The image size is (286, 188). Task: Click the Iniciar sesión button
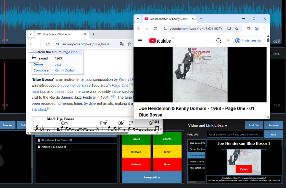tap(249, 40)
